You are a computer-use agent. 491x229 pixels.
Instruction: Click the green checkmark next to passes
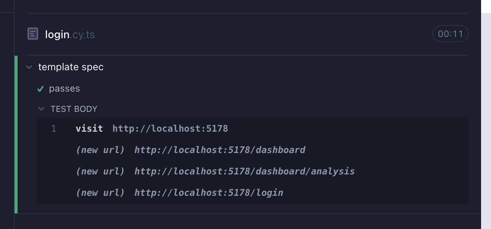(x=40, y=88)
